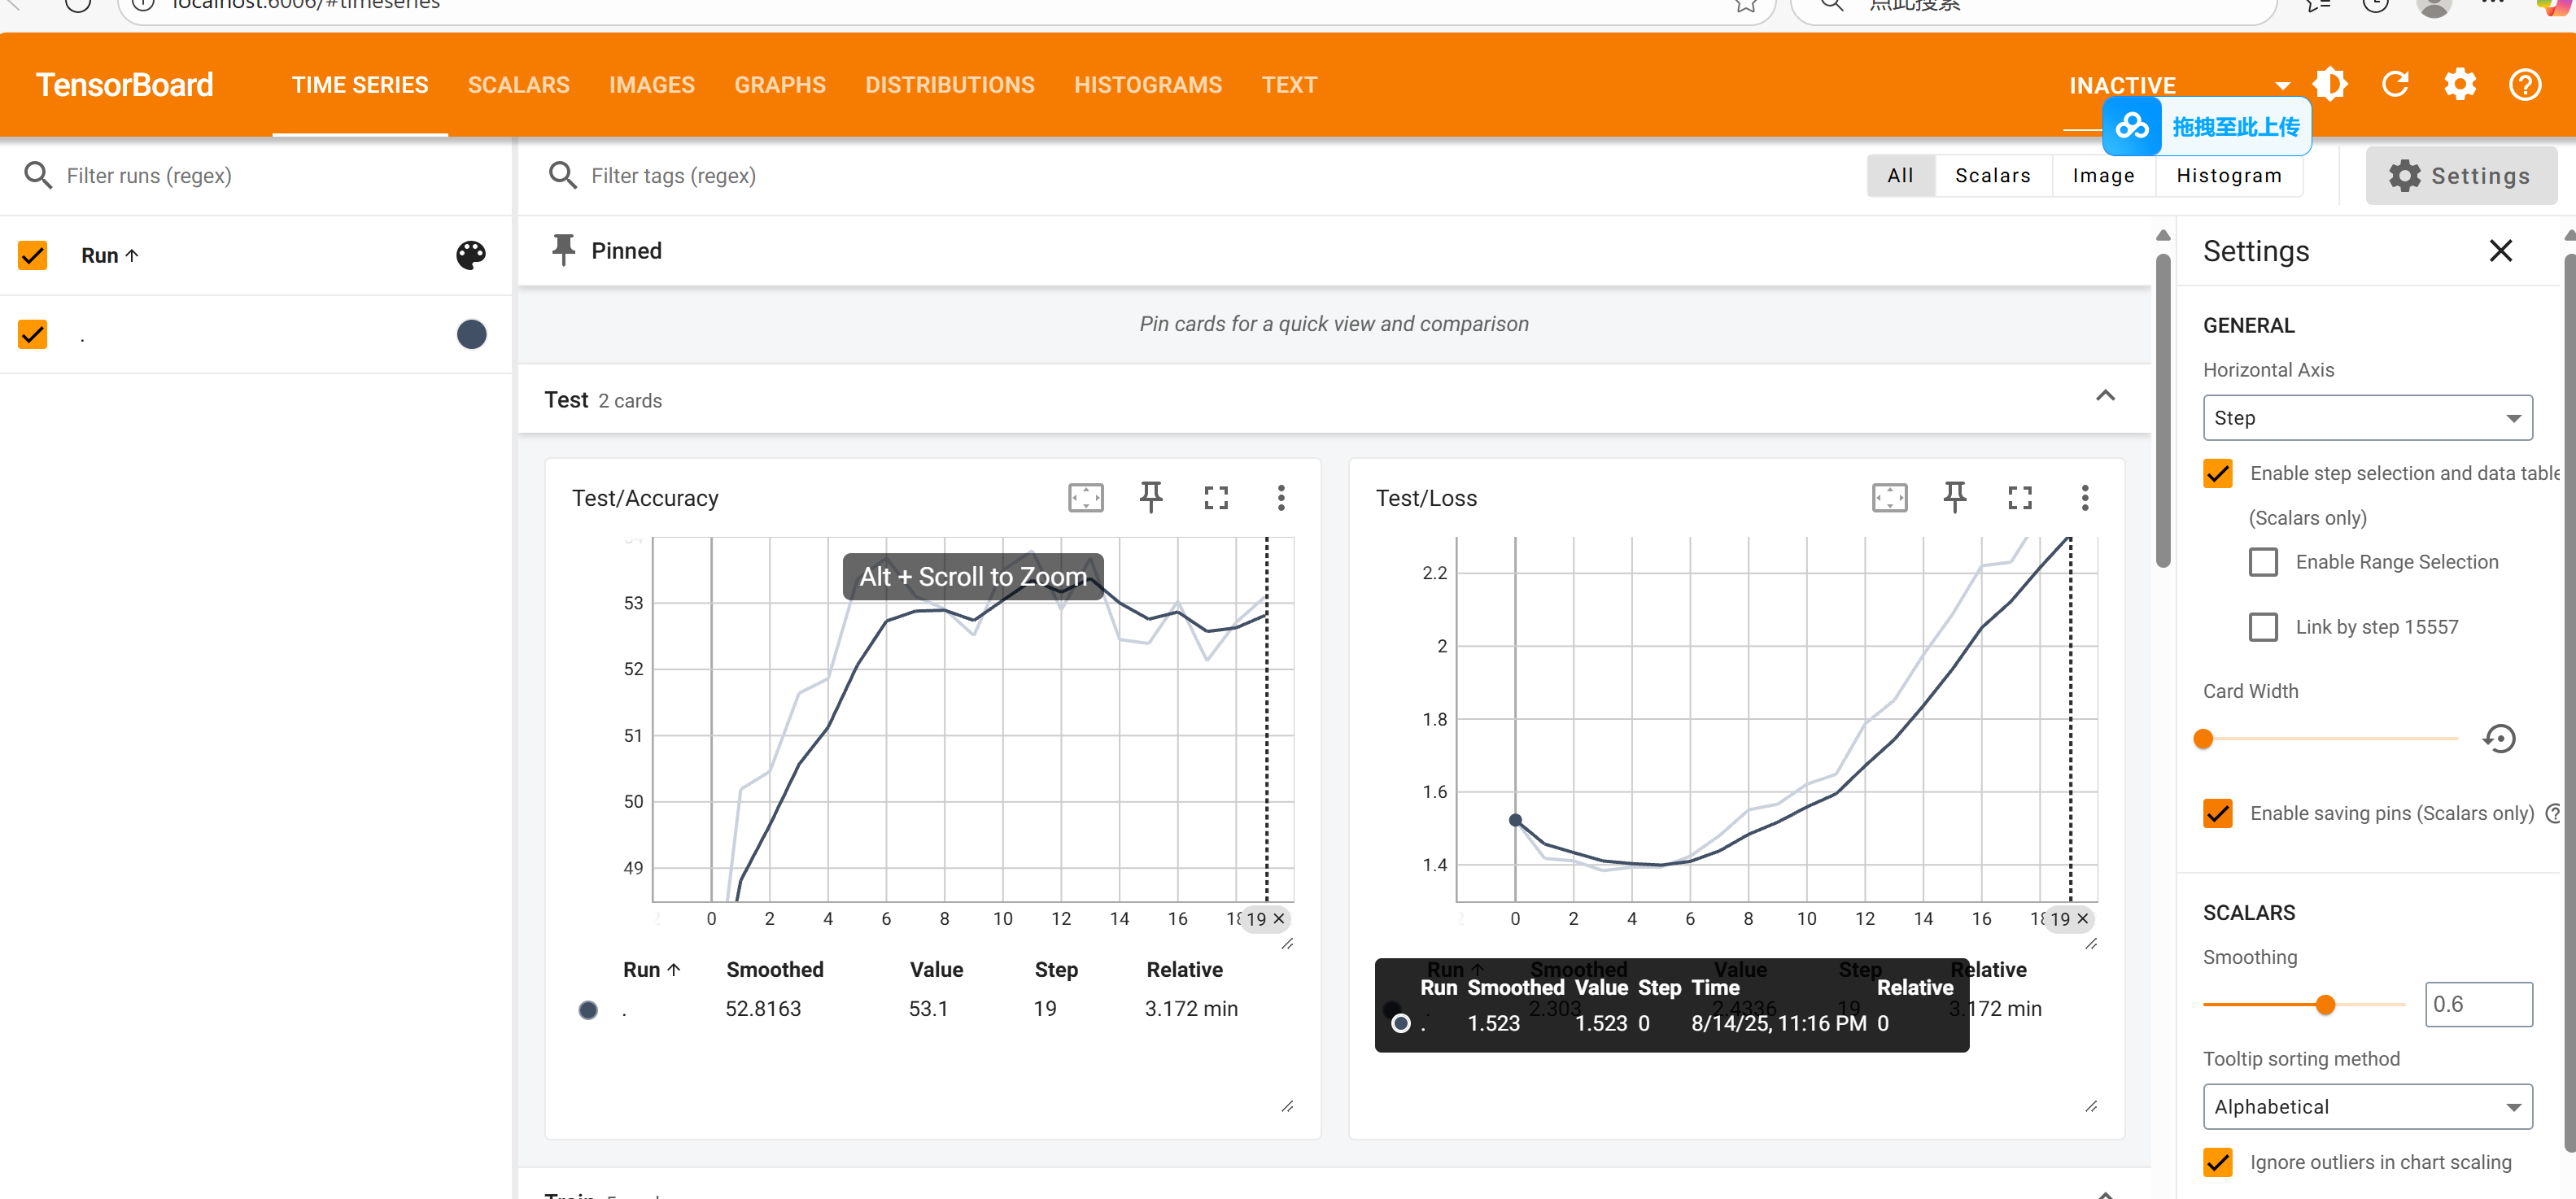
Task: Remove step 19 marker on Test/Loss
Action: coord(2083,919)
